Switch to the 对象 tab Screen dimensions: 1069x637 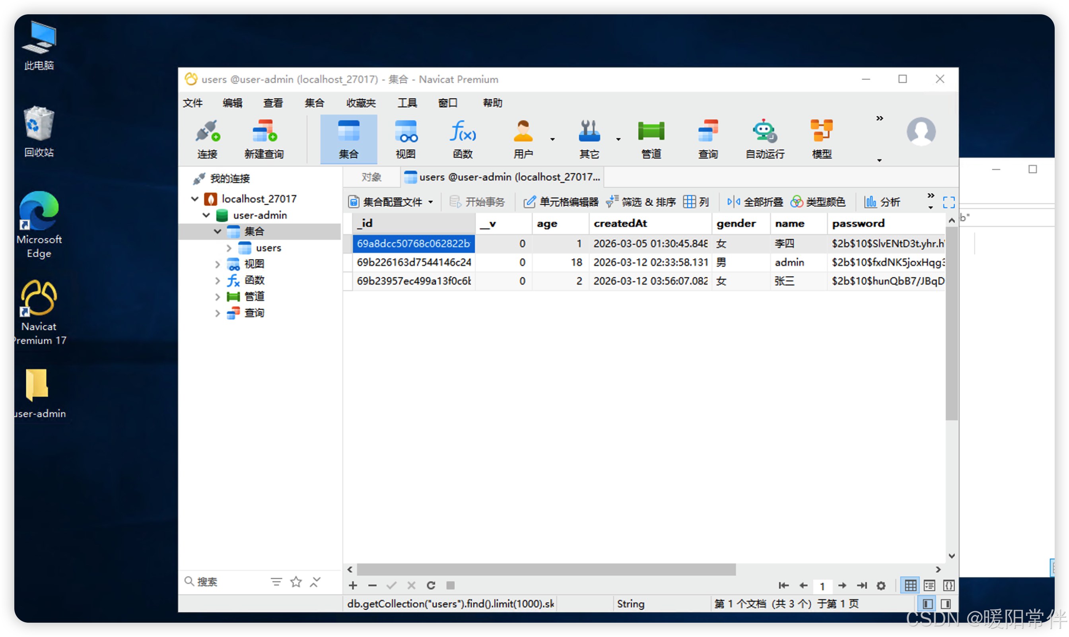point(371,177)
